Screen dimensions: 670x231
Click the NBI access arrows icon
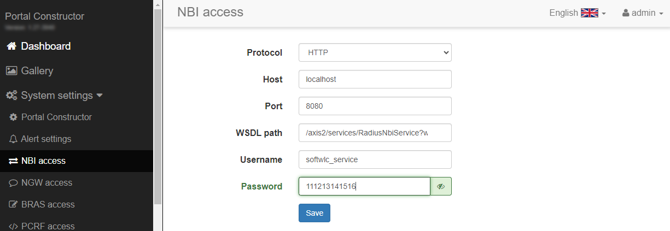[14, 161]
